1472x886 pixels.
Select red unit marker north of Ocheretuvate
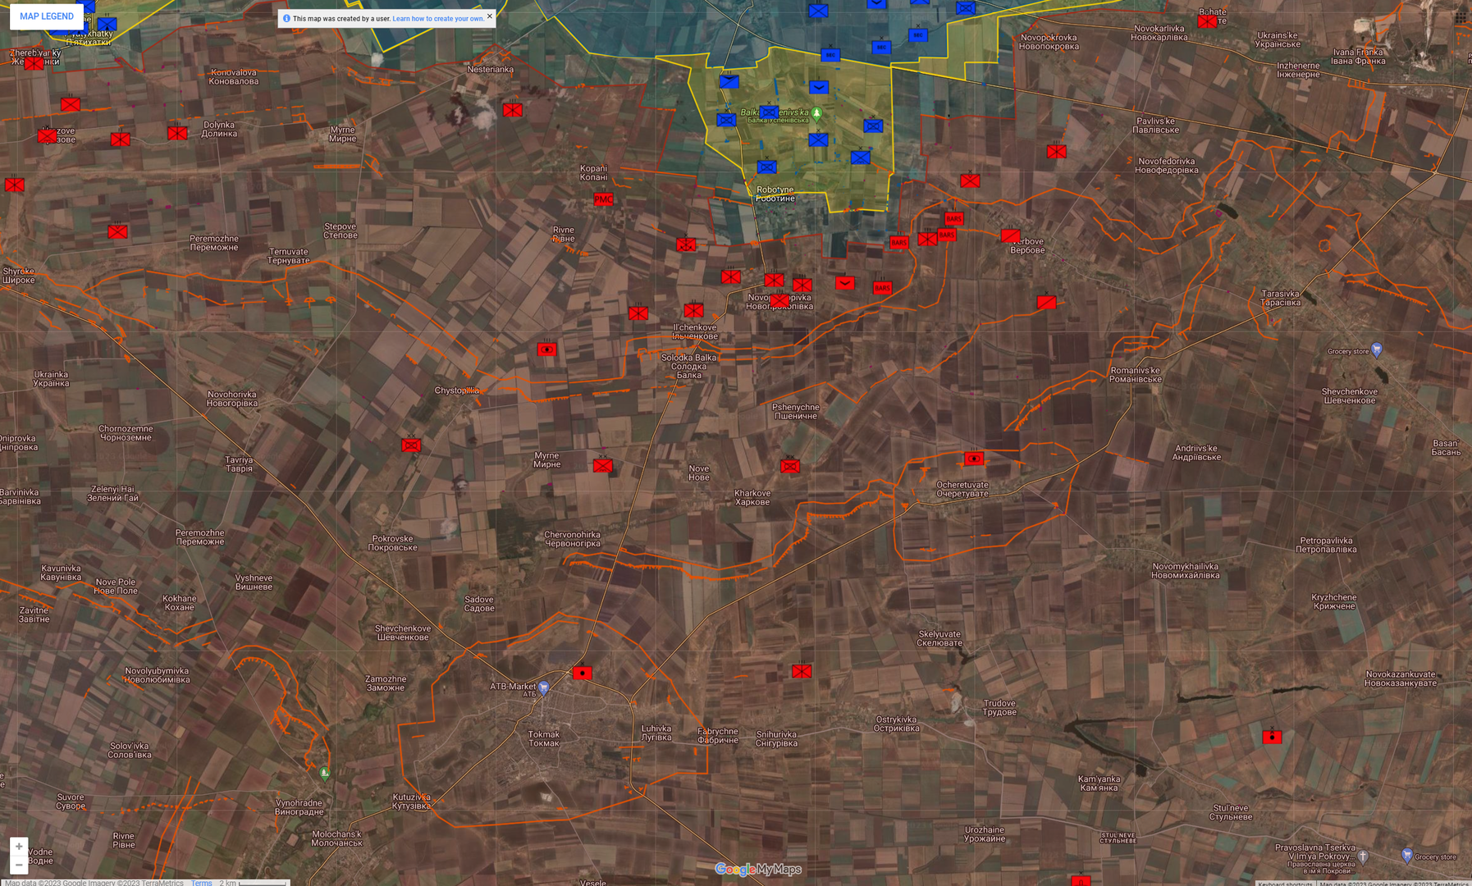click(x=974, y=459)
